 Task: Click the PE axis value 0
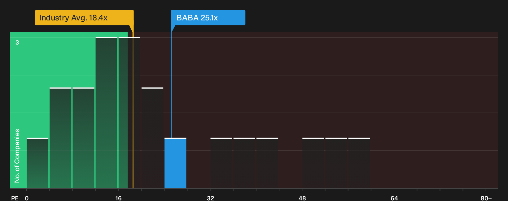click(x=27, y=198)
